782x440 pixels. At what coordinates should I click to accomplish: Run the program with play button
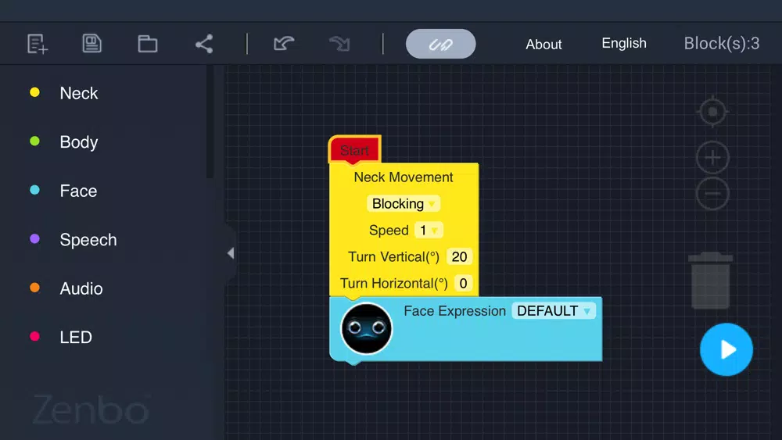726,349
